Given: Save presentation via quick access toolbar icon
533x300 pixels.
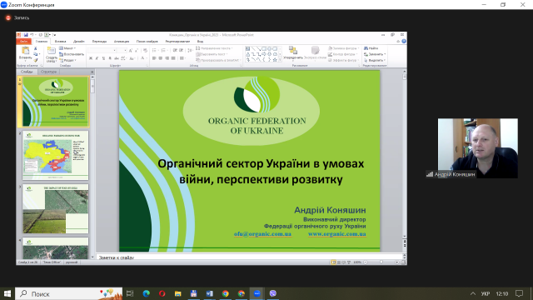Looking at the screenshot, I should click(26, 35).
